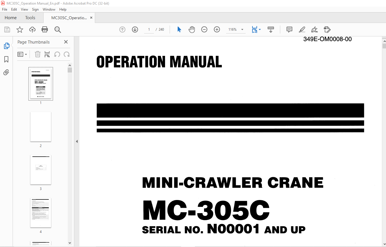Viewport: 386px width, 247px height.
Task: Click the document code 349E-OM0008-00
Action: [328, 39]
